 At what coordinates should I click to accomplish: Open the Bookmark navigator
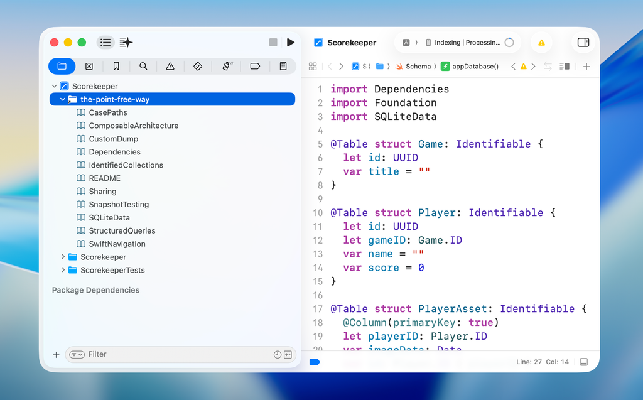[x=116, y=66]
